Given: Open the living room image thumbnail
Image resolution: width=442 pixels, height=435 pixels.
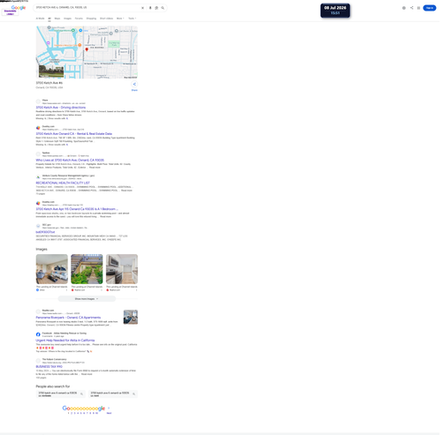Looking at the screenshot, I should 52,269.
